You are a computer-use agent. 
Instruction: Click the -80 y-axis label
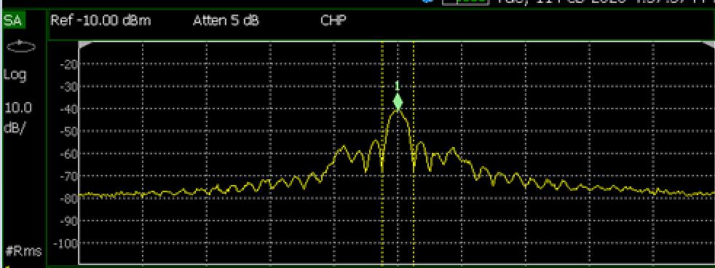pyautogui.click(x=69, y=199)
